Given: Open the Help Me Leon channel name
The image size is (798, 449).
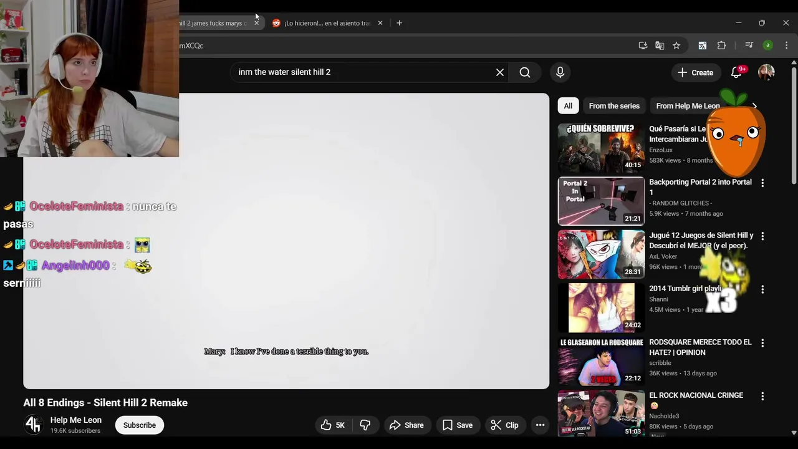Looking at the screenshot, I should tap(76, 420).
